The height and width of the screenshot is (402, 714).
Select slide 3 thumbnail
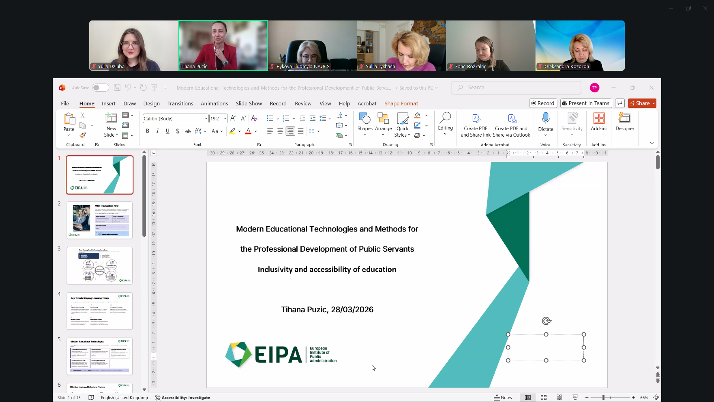[99, 265]
